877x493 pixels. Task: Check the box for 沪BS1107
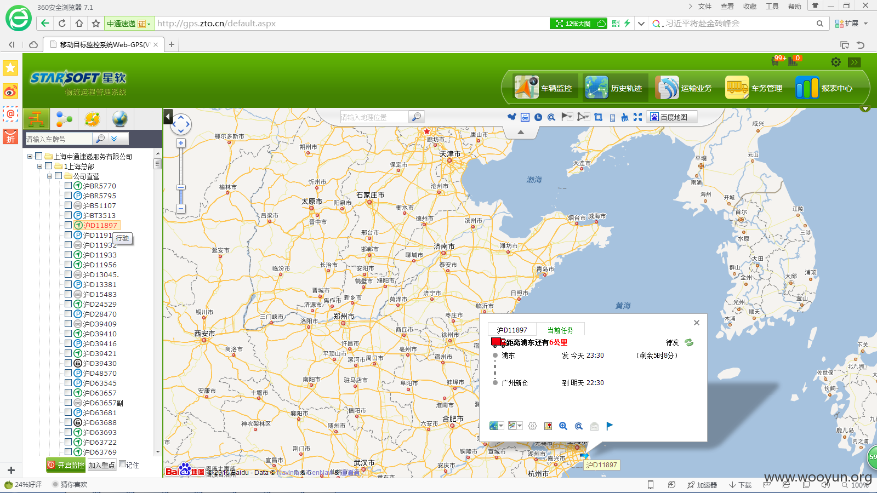point(69,205)
